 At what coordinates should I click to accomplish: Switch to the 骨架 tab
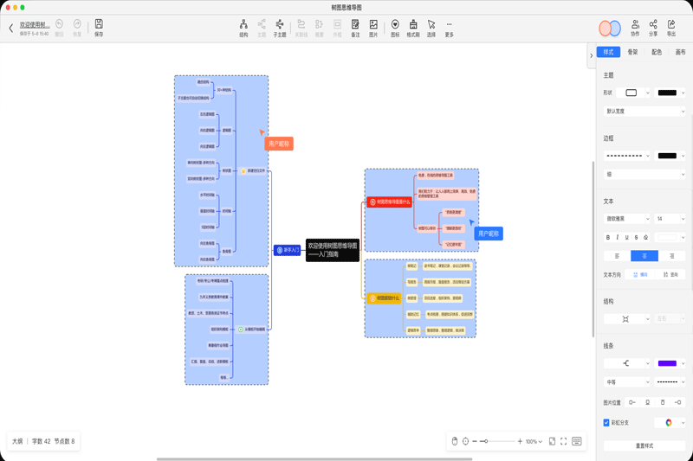click(x=632, y=52)
